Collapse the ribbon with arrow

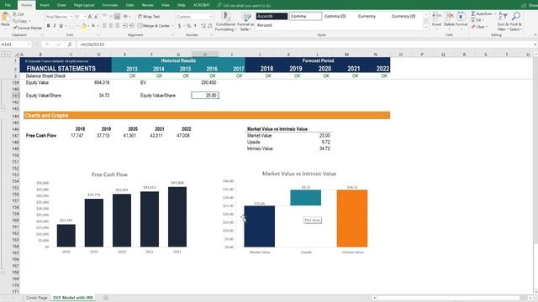[535, 35]
